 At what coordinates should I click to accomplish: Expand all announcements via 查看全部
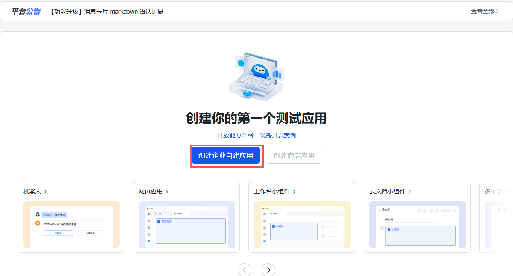point(485,11)
